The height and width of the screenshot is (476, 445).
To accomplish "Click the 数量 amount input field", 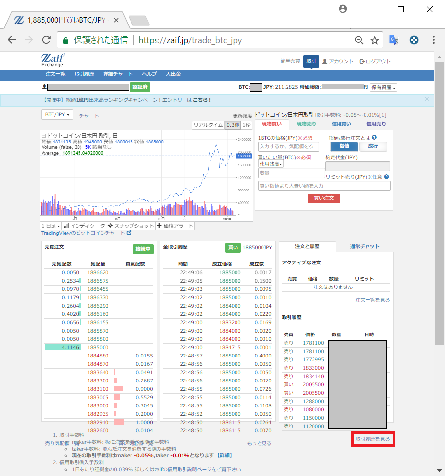I will point(291,173).
